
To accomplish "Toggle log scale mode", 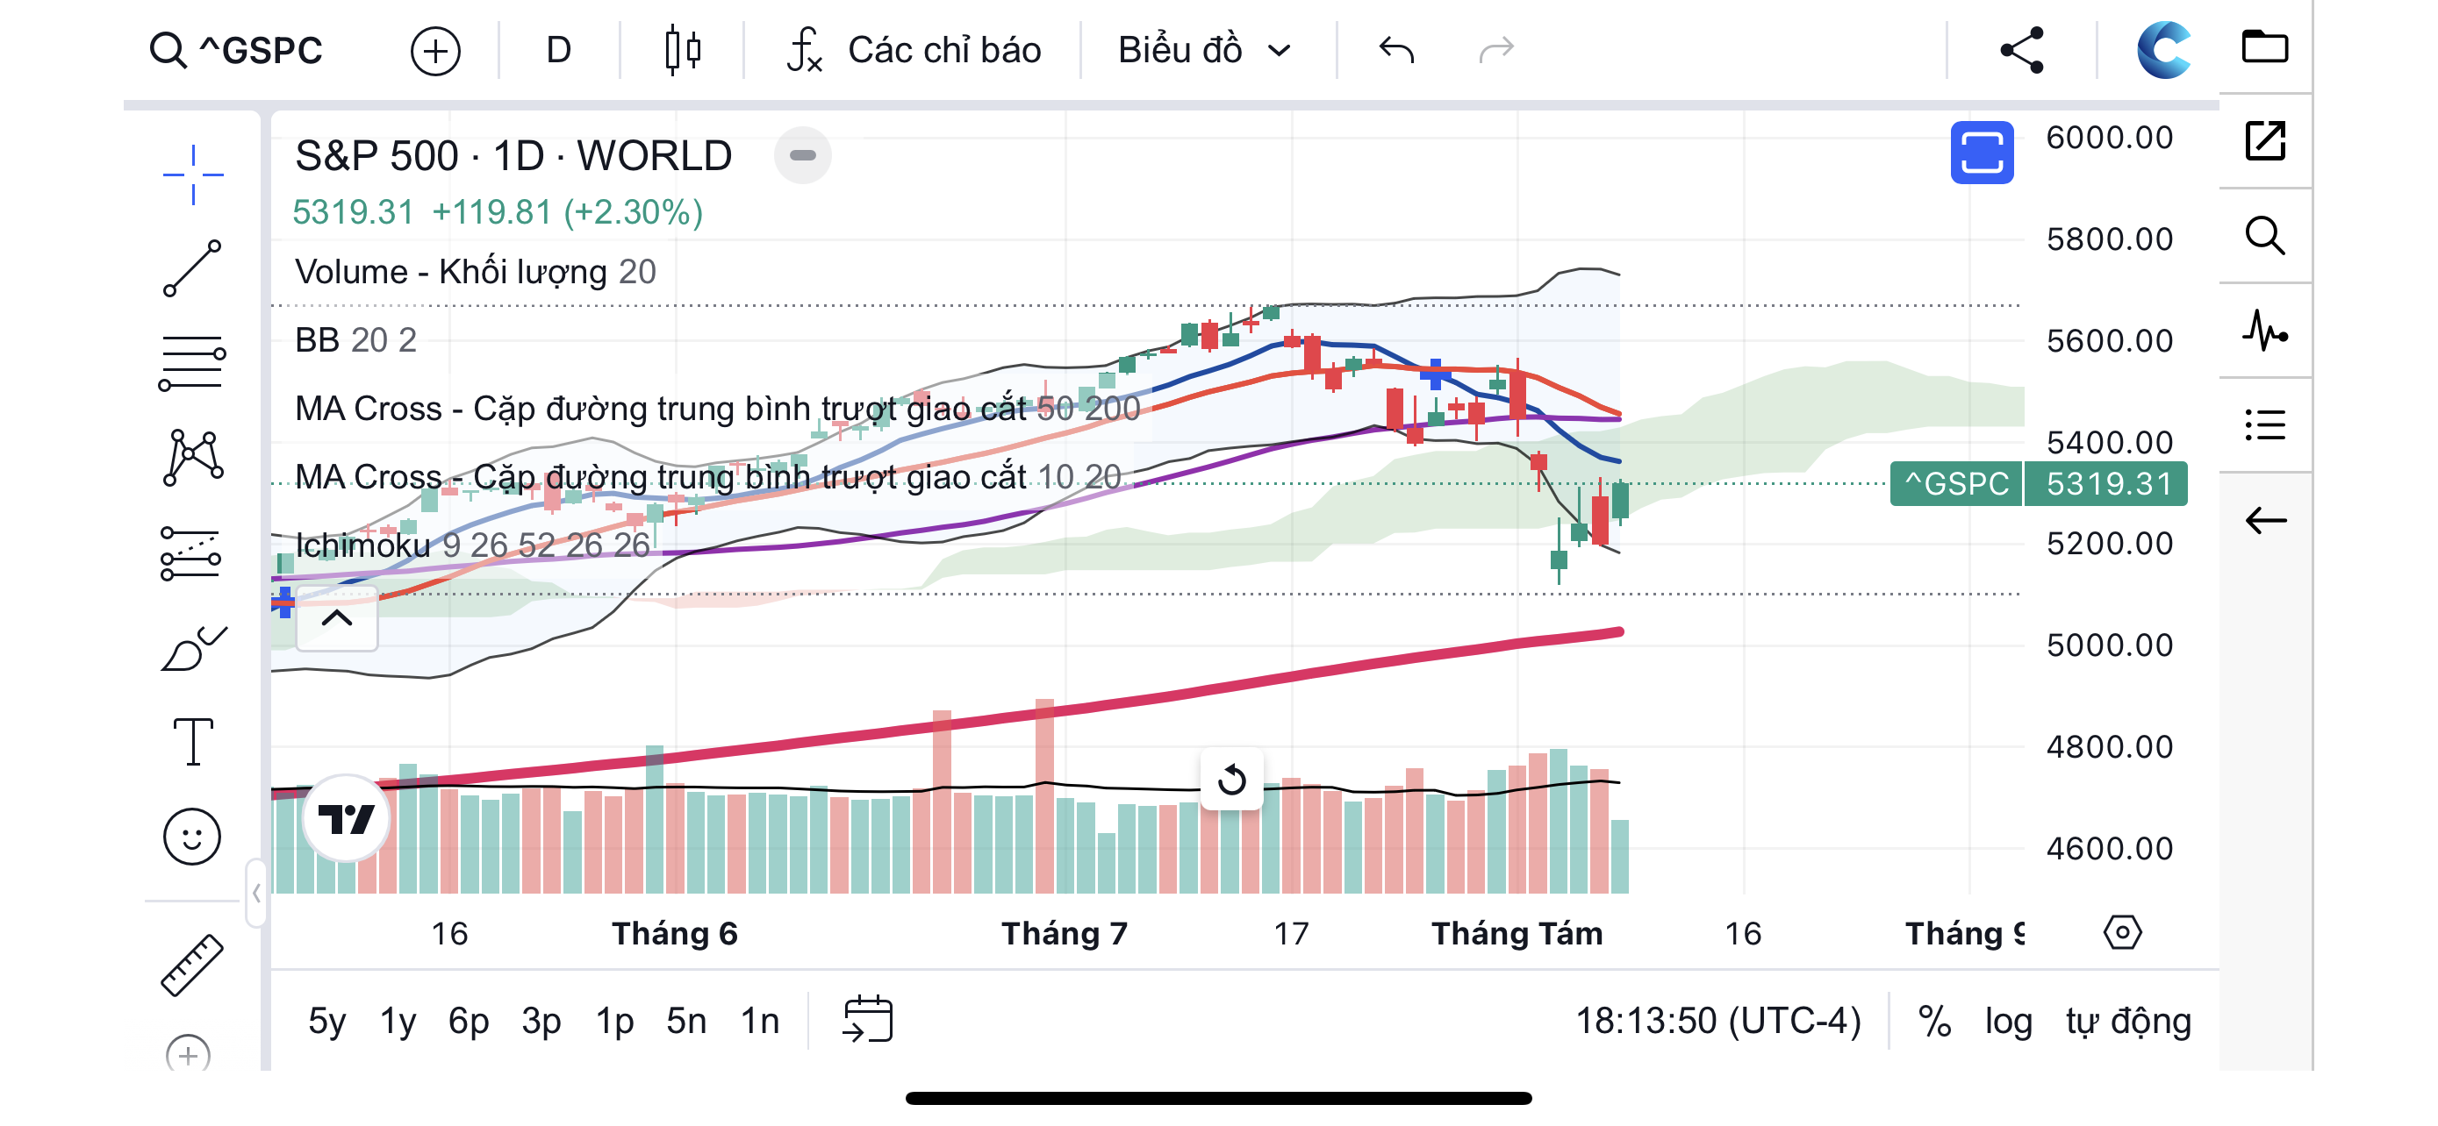I will coord(2008,1021).
